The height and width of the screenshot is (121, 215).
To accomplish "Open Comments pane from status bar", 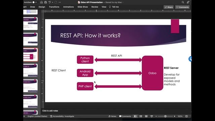I will (125, 116).
